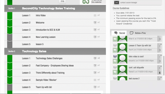The image size is (165, 94).
Task: Click presentation icon on Think Differently about Training
Action: coord(95,73)
